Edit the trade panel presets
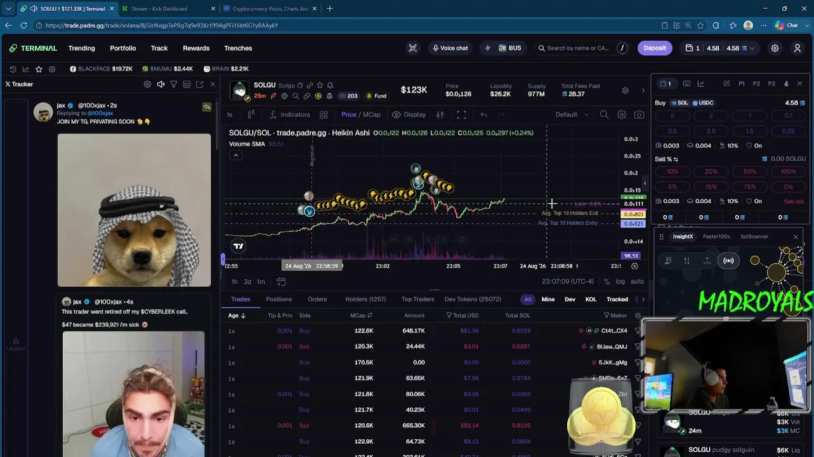The width and height of the screenshot is (814, 457). tap(726, 84)
